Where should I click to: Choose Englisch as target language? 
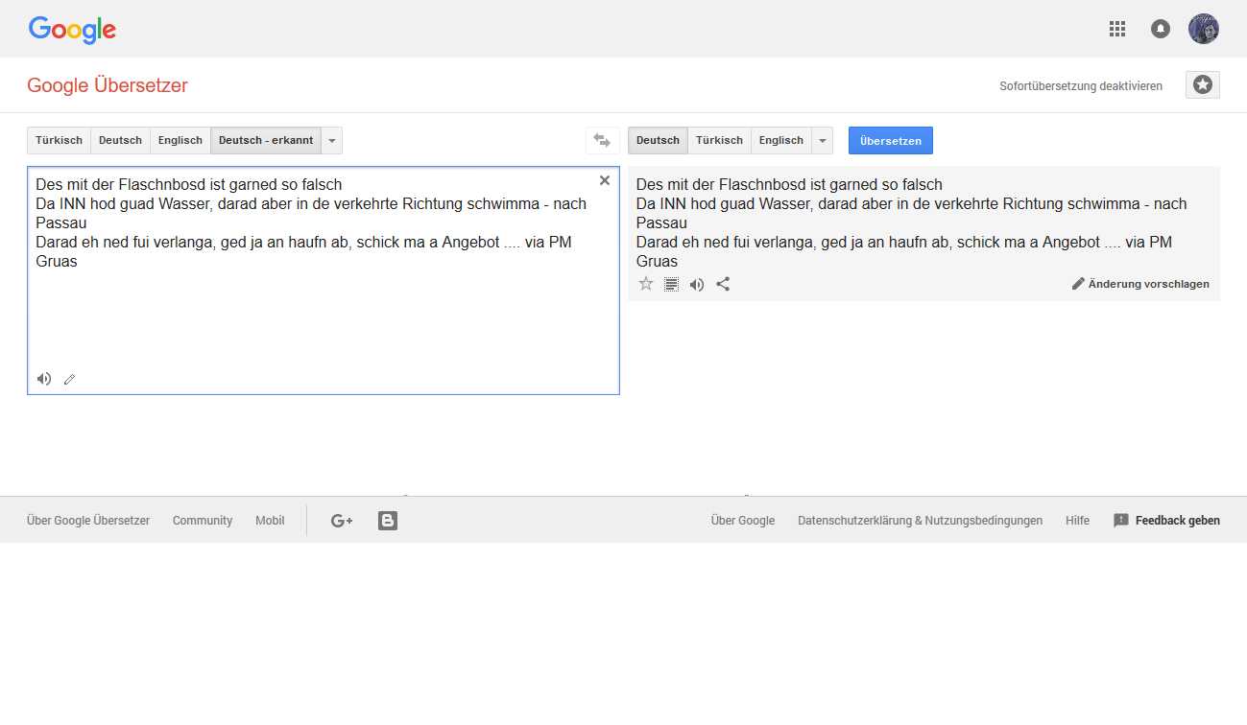780,140
